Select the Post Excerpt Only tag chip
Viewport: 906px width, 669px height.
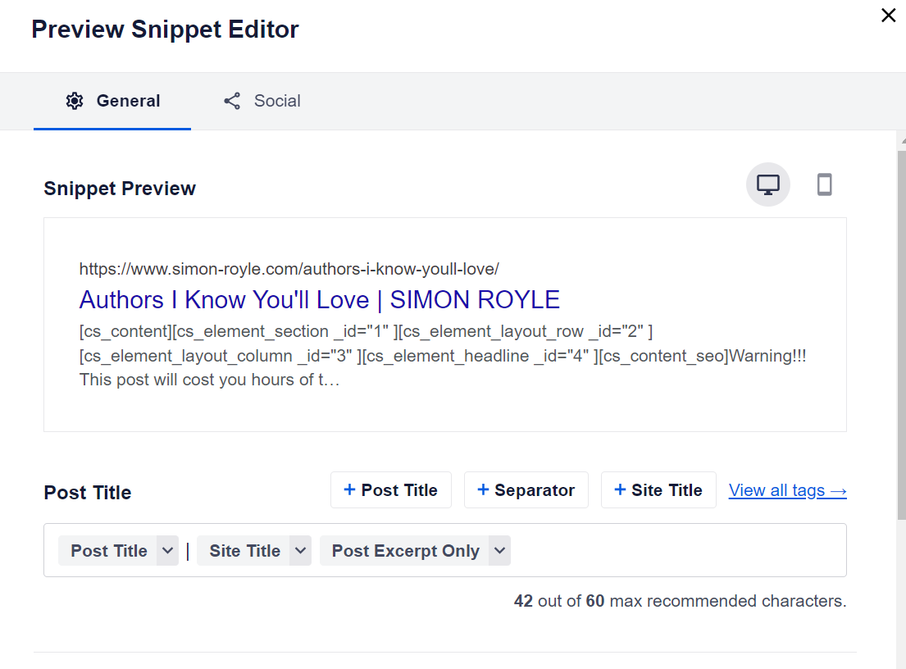pos(405,551)
